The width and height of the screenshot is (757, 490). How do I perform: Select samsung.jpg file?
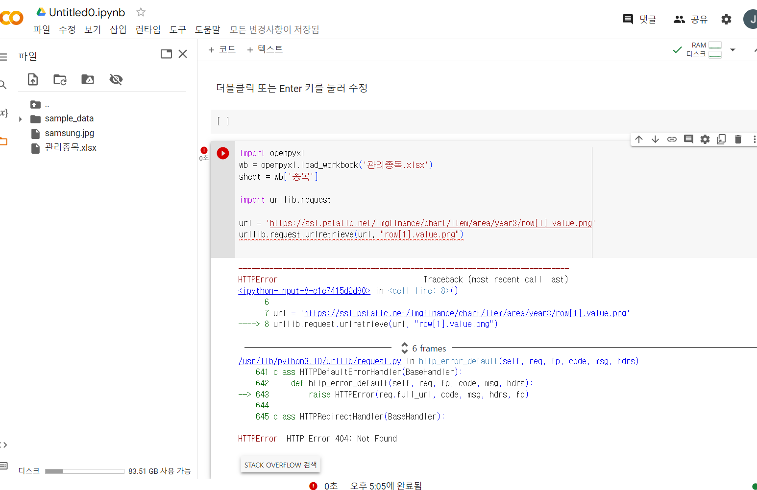coord(62,133)
